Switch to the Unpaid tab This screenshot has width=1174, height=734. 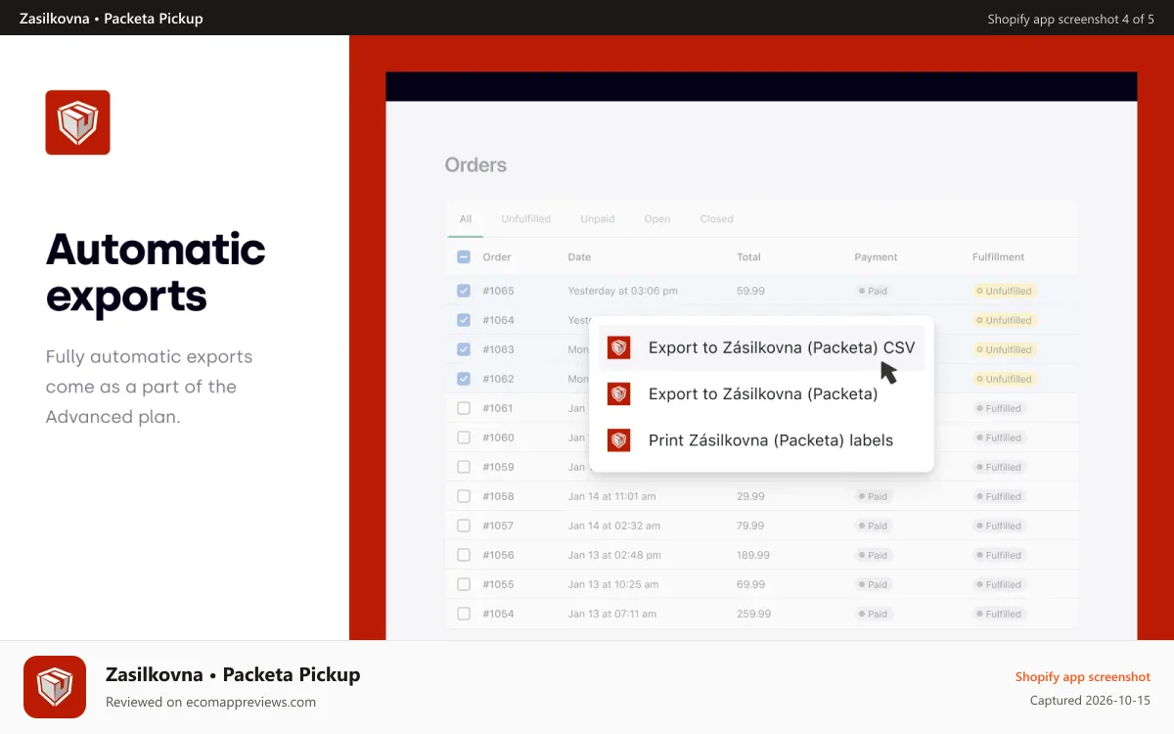click(x=598, y=219)
